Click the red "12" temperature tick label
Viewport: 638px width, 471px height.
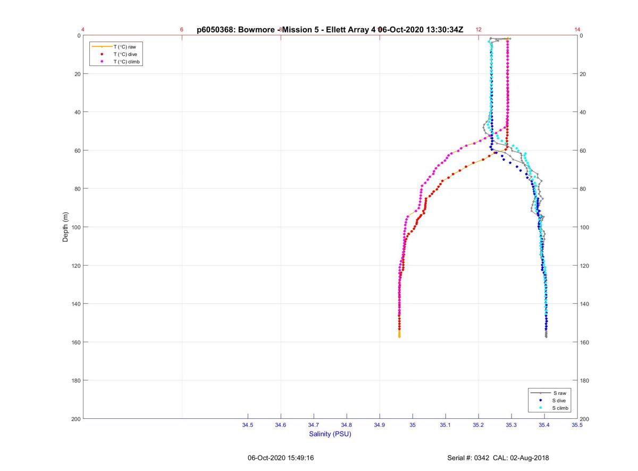click(478, 29)
